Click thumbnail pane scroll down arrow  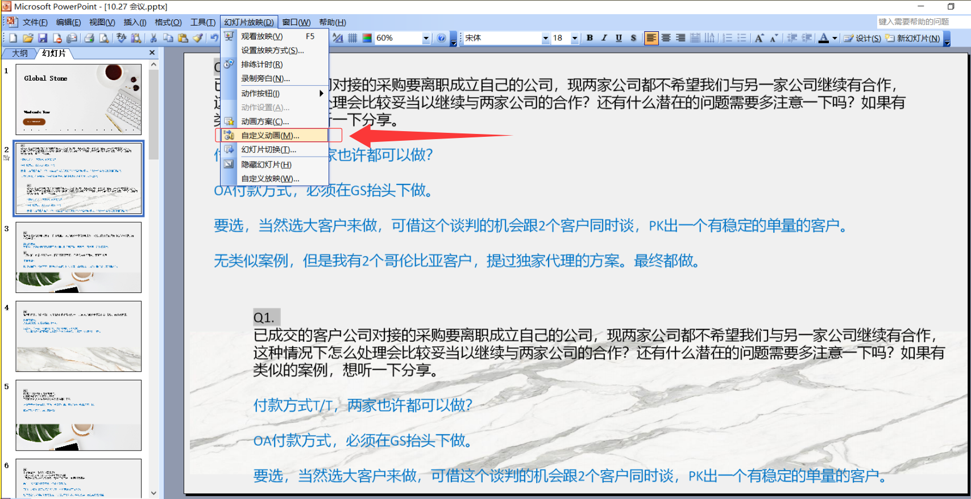pyautogui.click(x=153, y=493)
